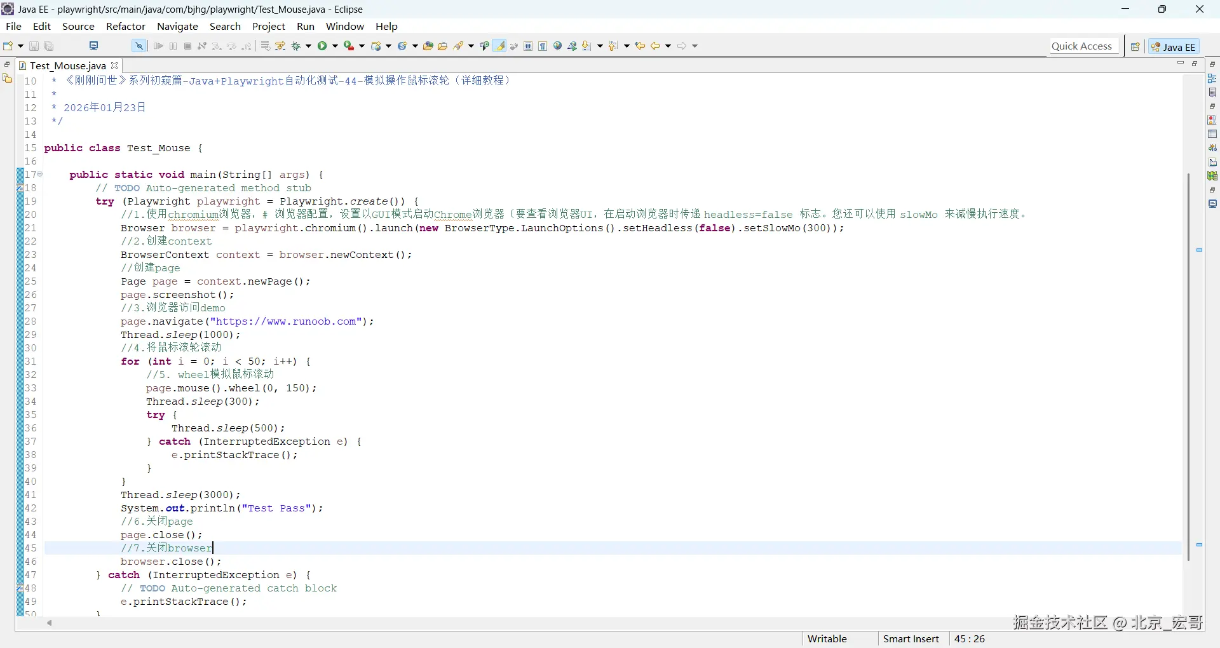
Task: Click the Step Over icon
Action: pos(232,46)
